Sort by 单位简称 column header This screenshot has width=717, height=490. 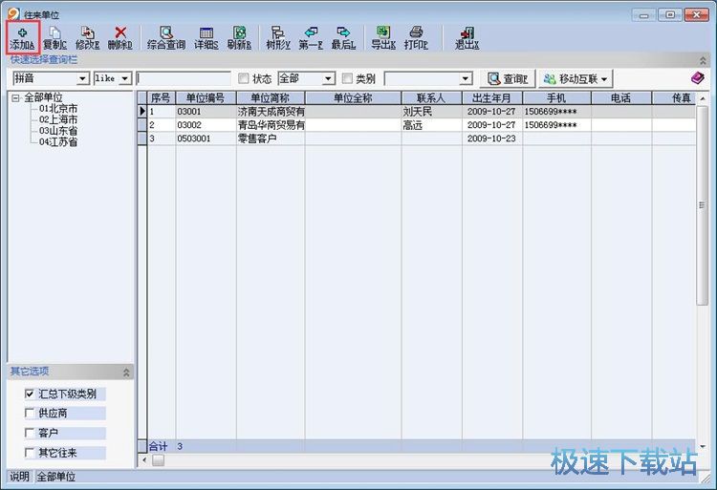click(x=271, y=97)
